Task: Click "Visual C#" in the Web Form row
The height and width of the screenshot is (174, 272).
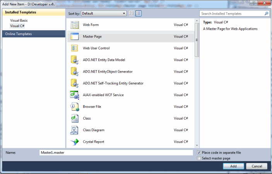Action: (x=181, y=25)
